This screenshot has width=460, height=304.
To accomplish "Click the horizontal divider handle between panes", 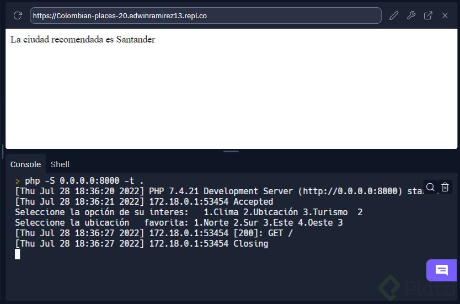I will pyautogui.click(x=231, y=151).
